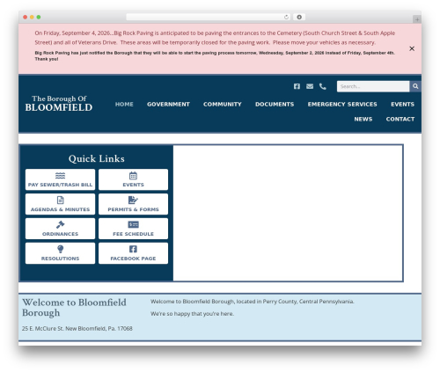Click the browser reader icon beside the address bar

click(x=299, y=17)
